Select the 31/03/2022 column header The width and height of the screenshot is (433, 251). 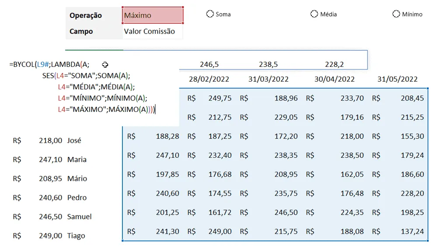click(x=269, y=79)
